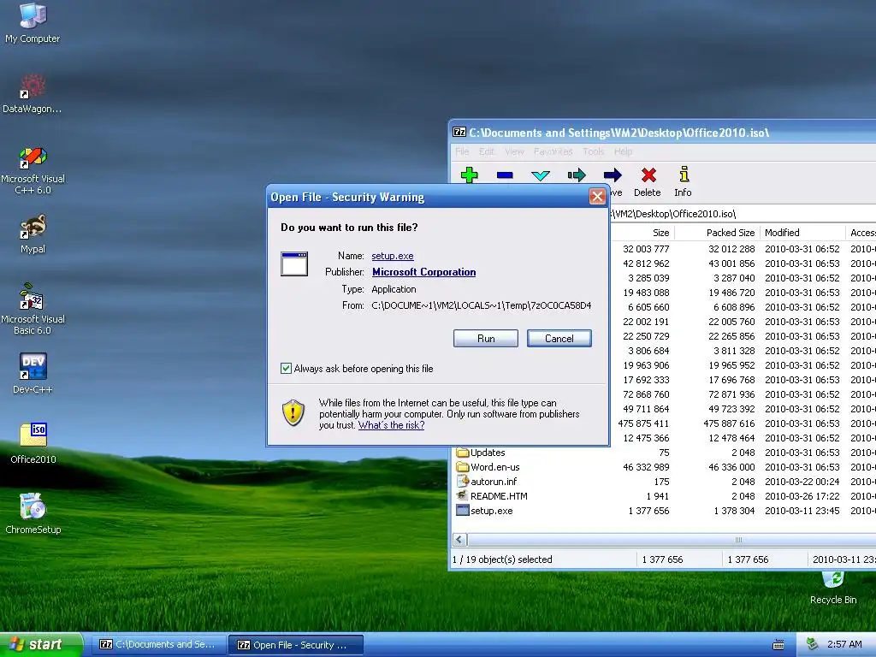Click the 2:57 AM taskbar clock

[x=844, y=644]
